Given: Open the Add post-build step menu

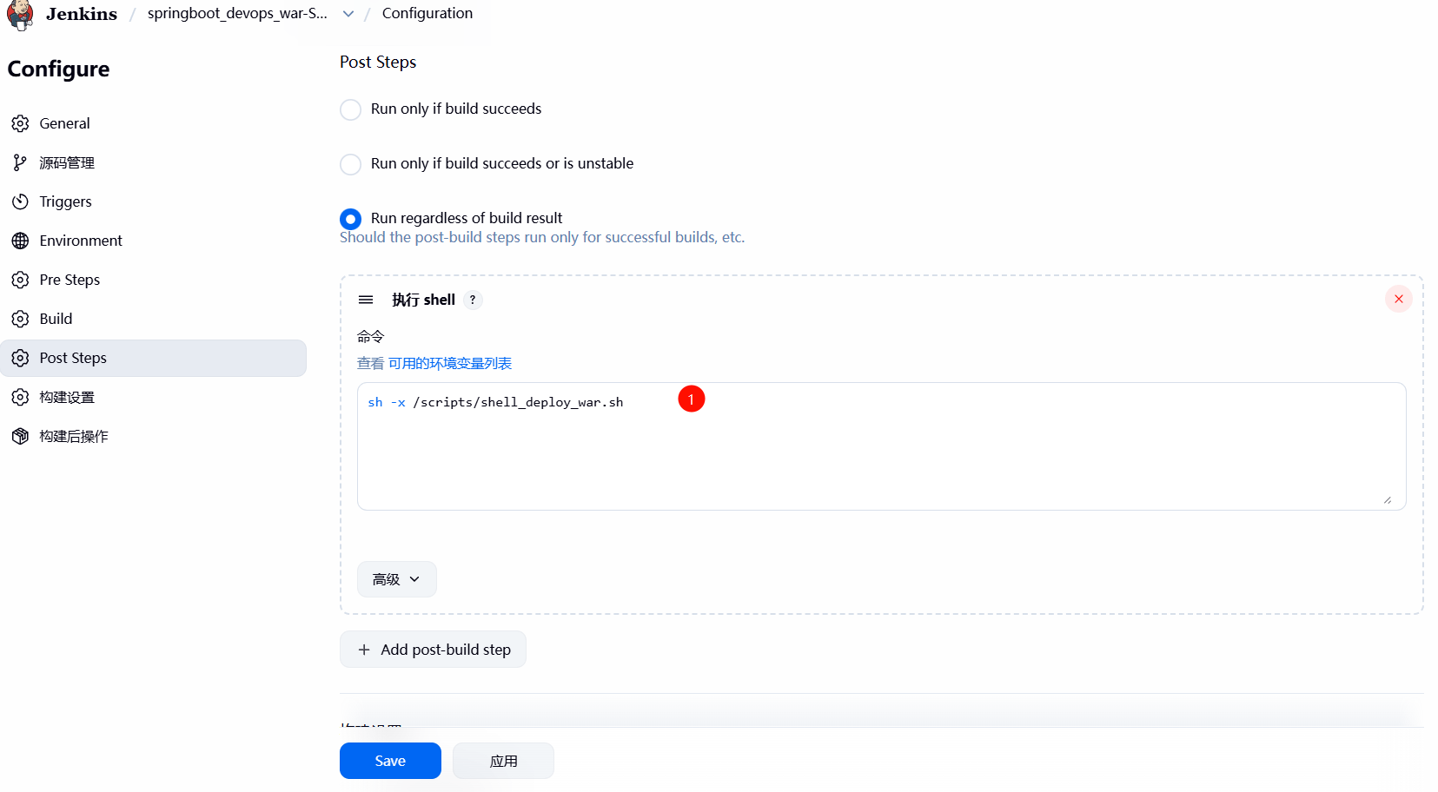Looking at the screenshot, I should pos(433,650).
